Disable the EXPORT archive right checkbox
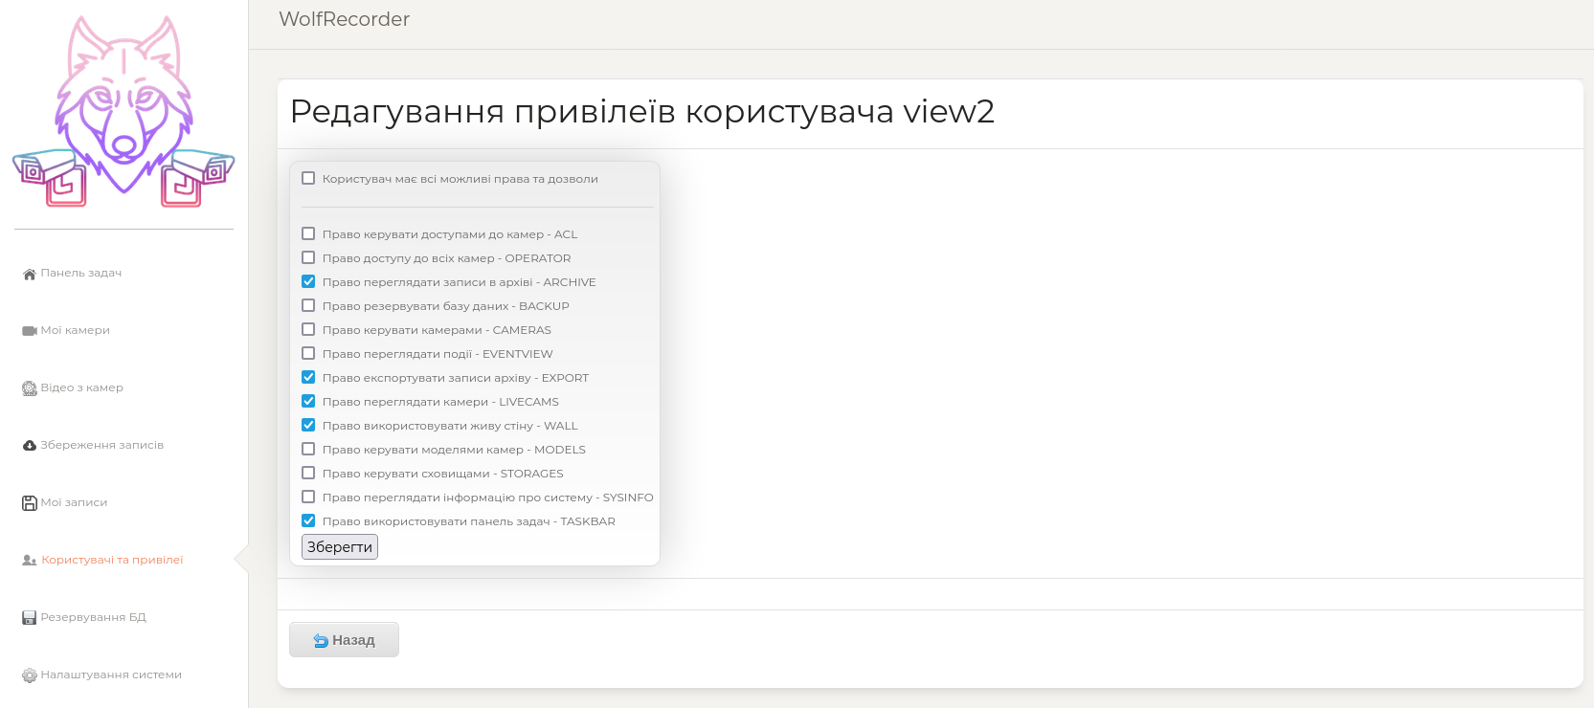The height and width of the screenshot is (708, 1594). coord(308,377)
